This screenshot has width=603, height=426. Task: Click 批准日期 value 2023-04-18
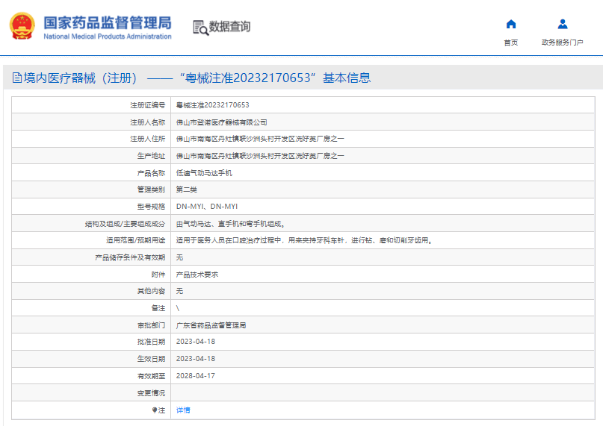195,342
